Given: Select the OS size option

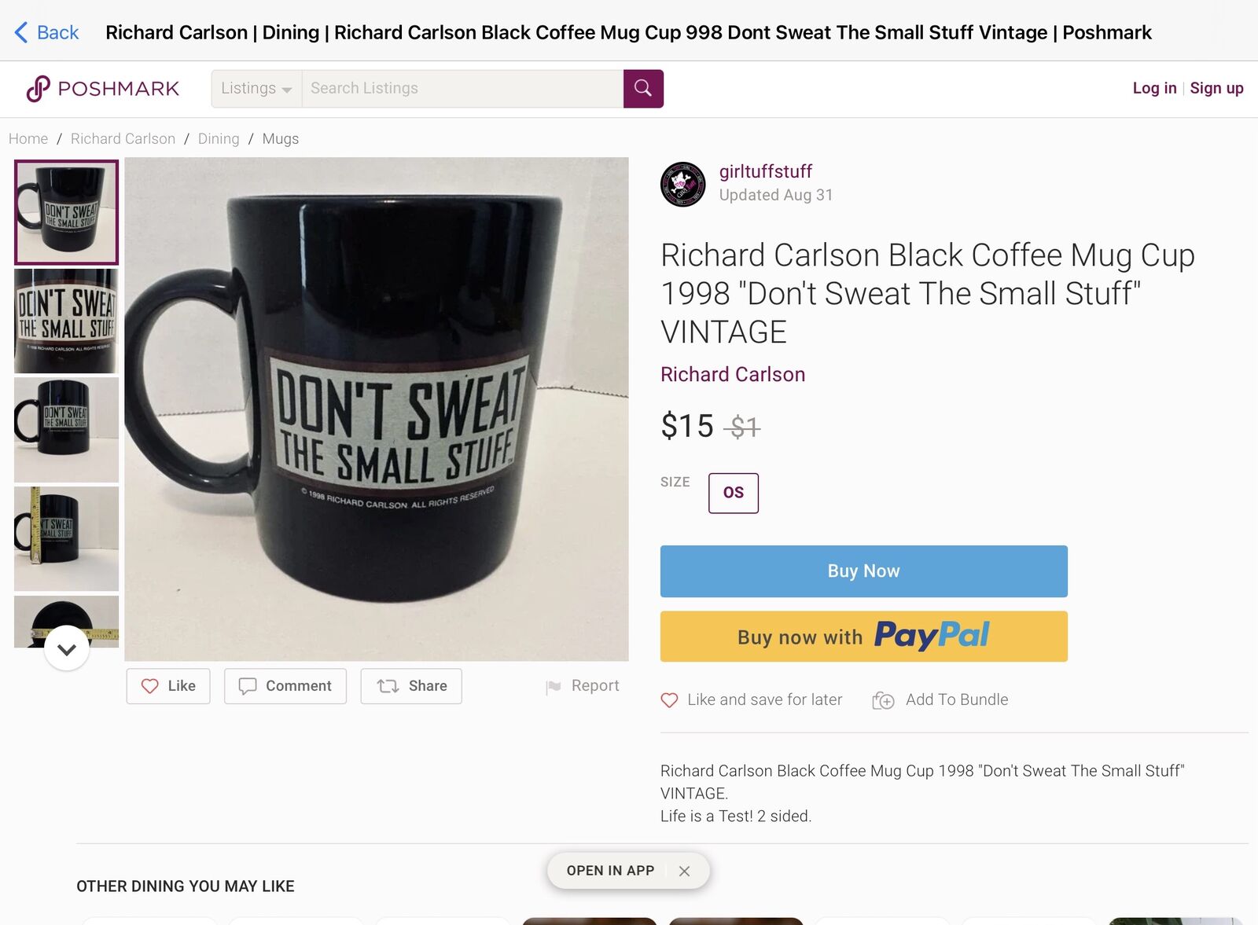Looking at the screenshot, I should [x=733, y=493].
